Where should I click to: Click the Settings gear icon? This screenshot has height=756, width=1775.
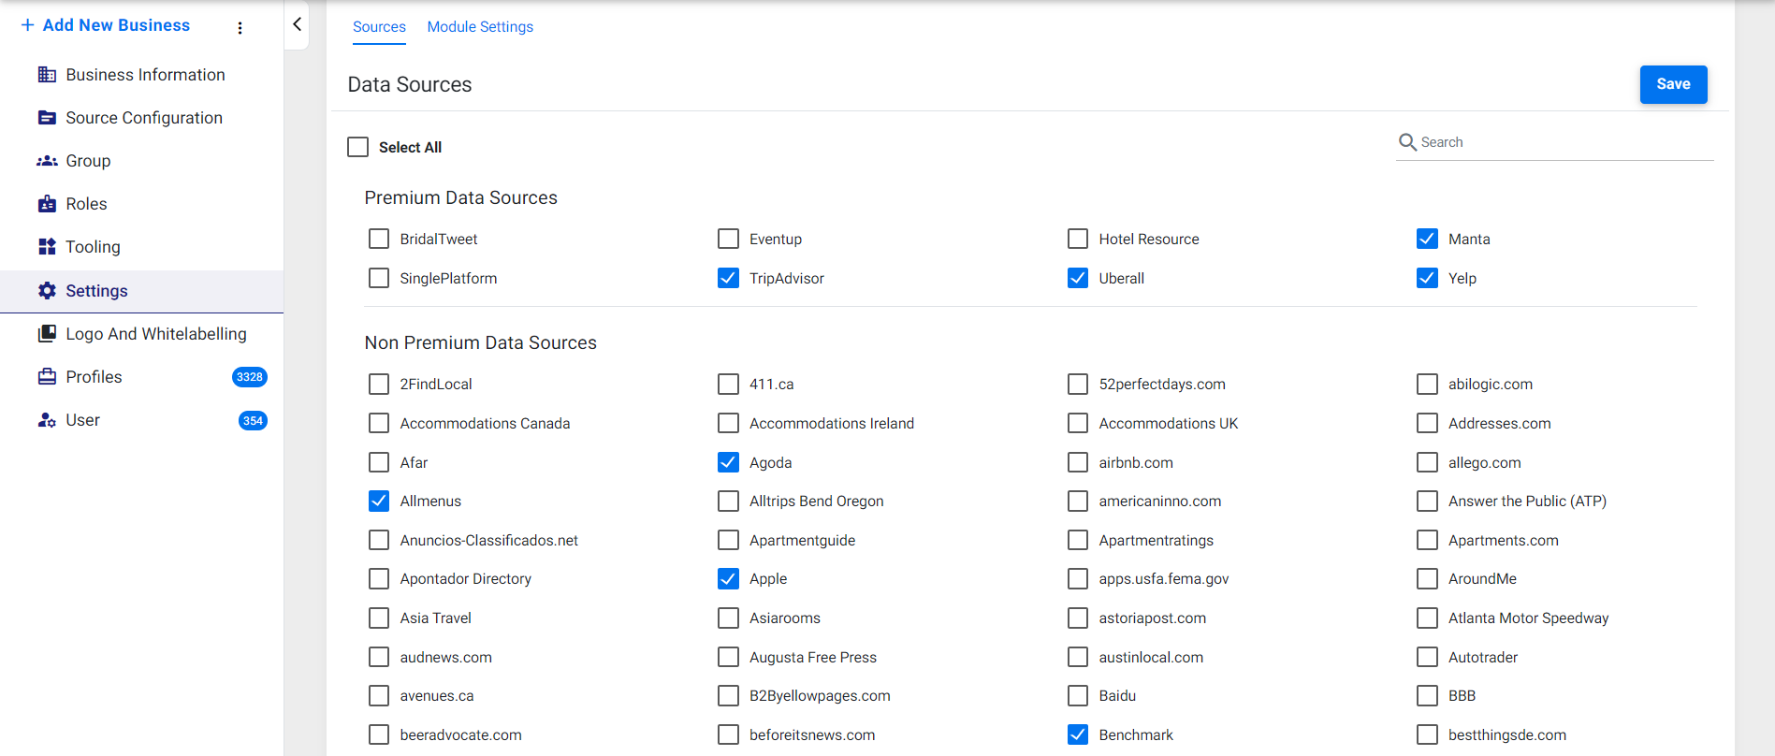coord(47,291)
